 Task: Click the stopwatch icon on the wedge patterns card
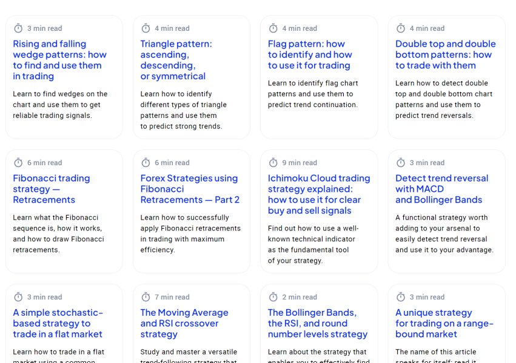point(18,28)
